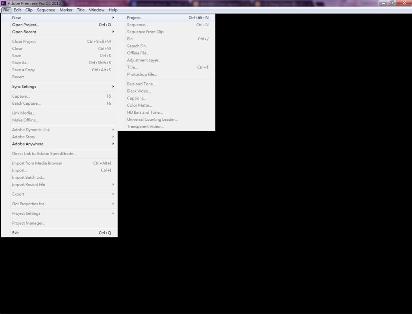The image size is (412, 314).
Task: Expand the Sync Settings submenu
Action: (59, 87)
